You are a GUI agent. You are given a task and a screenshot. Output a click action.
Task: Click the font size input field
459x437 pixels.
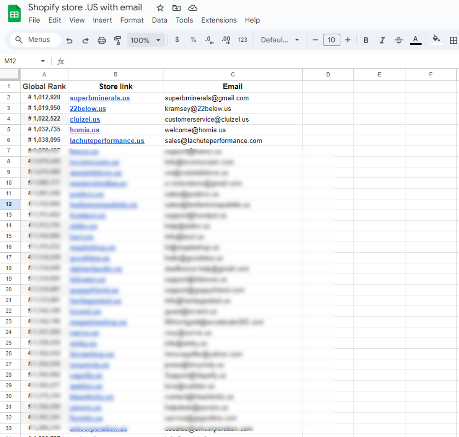(331, 40)
